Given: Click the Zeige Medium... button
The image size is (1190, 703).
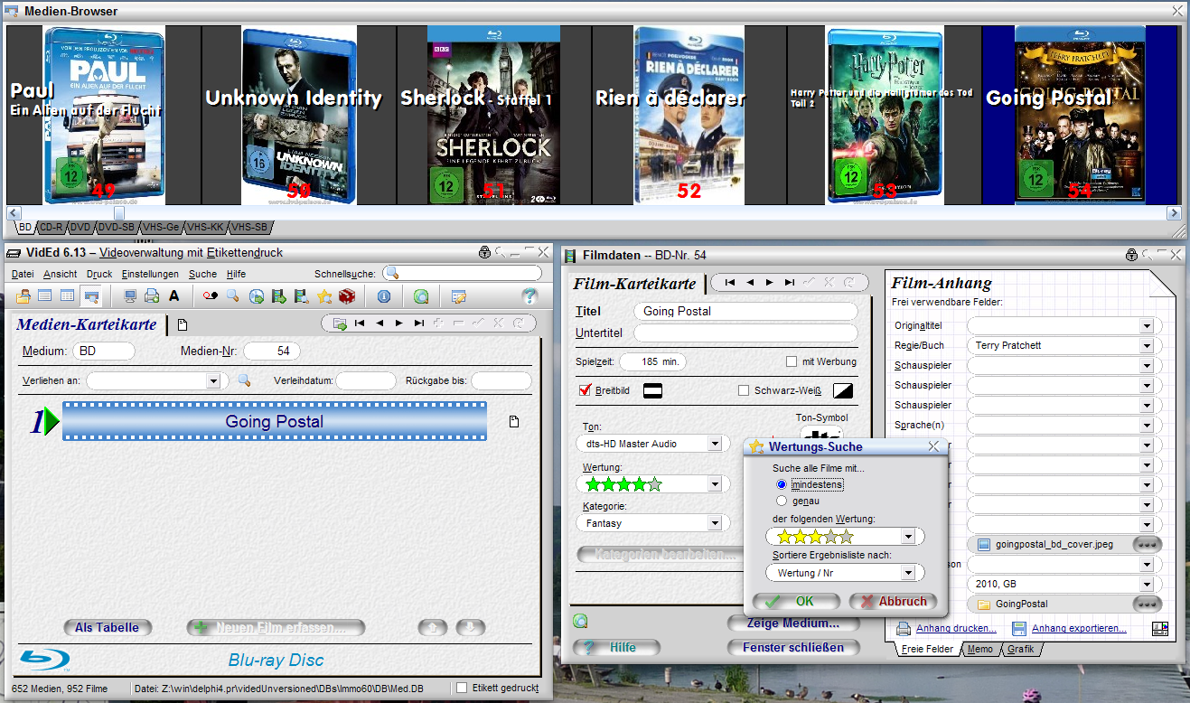Looking at the screenshot, I should (792, 623).
